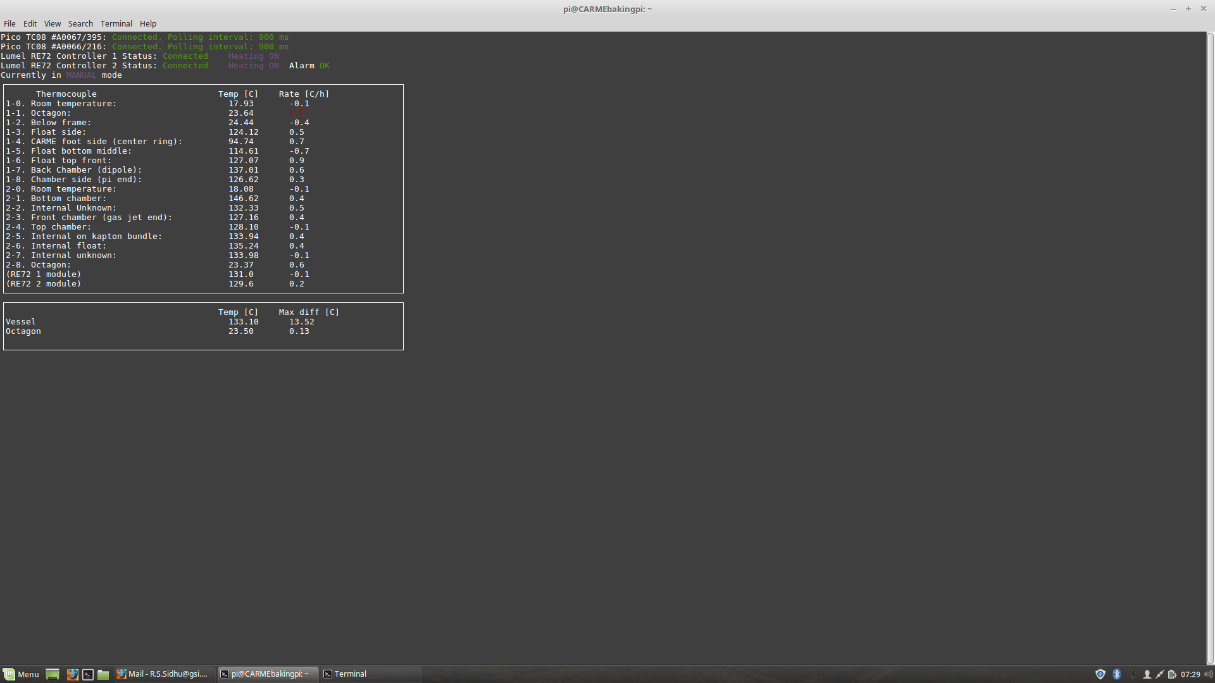Click the Show Desktop icon next to Menu
The width and height of the screenshot is (1215, 683).
tap(53, 674)
